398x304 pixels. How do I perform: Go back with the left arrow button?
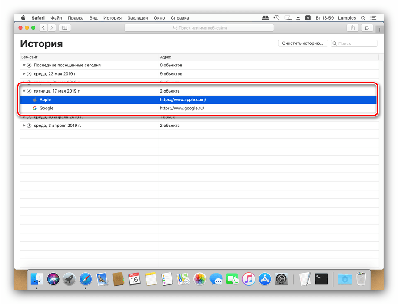(43, 28)
